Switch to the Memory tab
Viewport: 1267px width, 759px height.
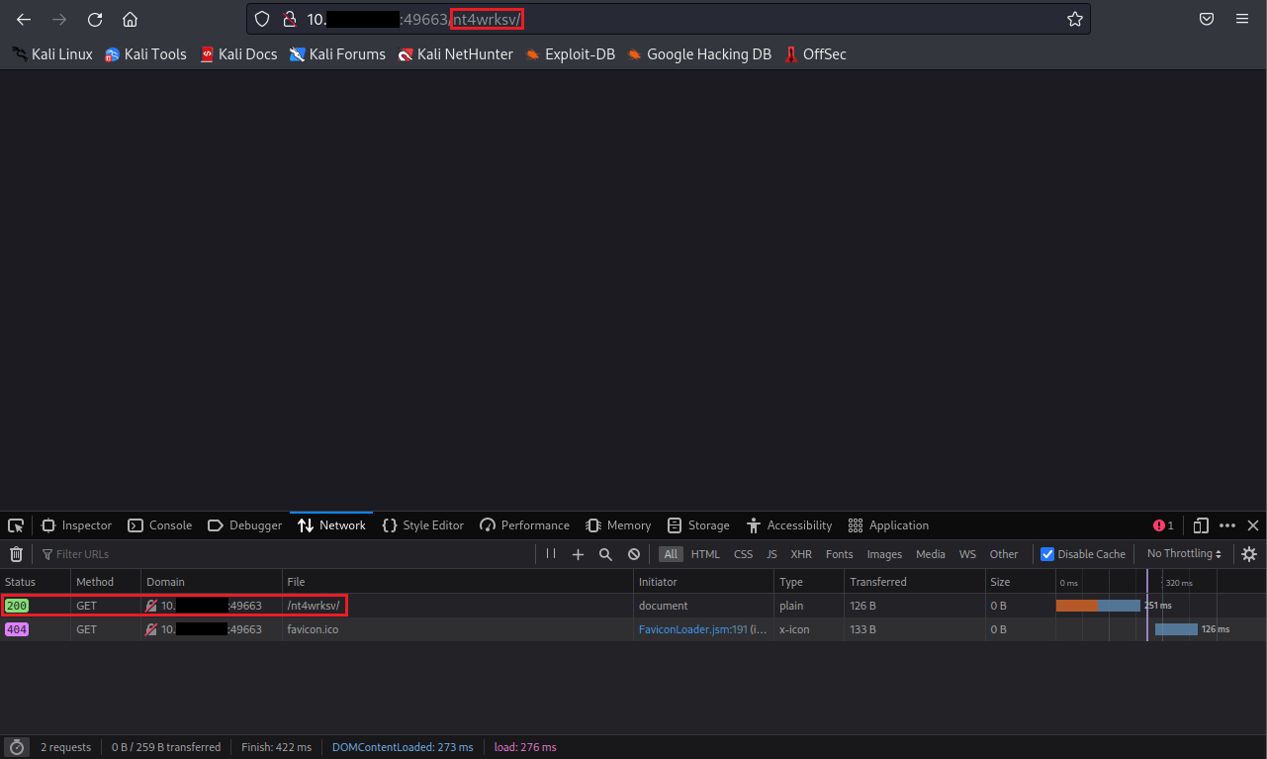coord(618,525)
